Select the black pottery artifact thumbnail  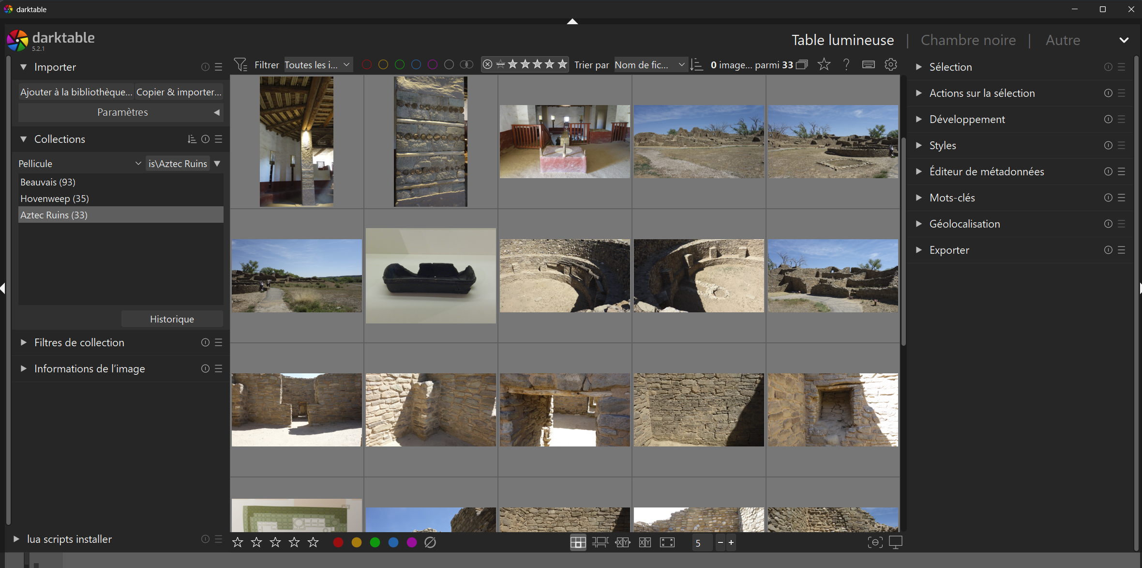coord(431,276)
